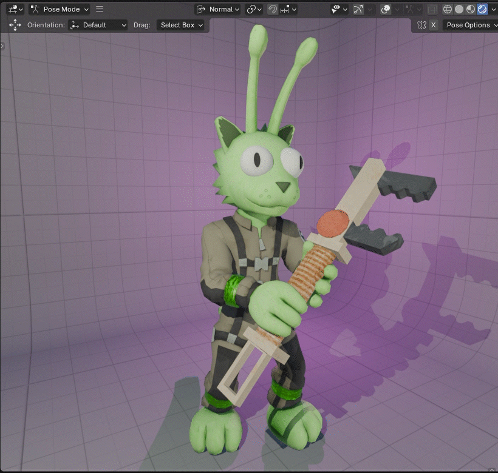
Task: Toggle viewport overlays visibility
Action: [x=385, y=9]
